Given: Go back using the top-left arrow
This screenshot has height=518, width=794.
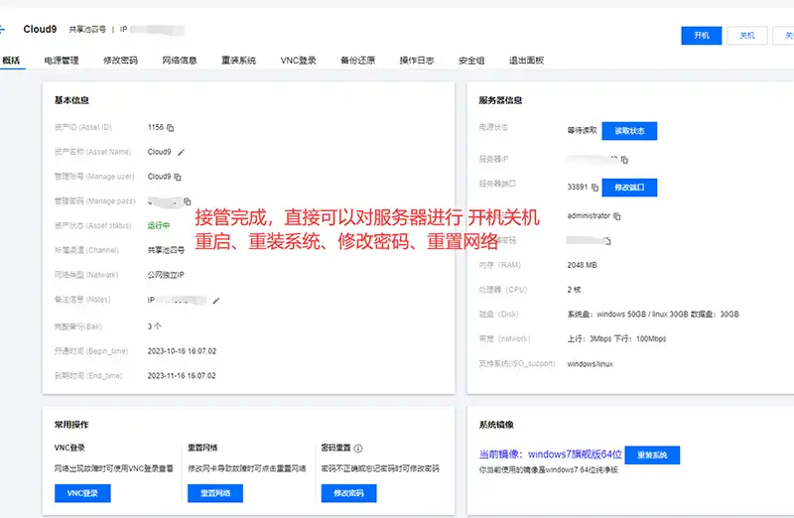Looking at the screenshot, I should [x=3, y=30].
